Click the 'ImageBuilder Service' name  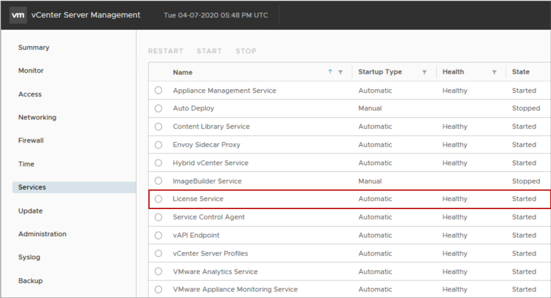pyautogui.click(x=207, y=181)
